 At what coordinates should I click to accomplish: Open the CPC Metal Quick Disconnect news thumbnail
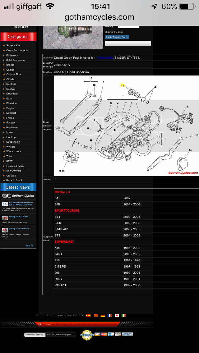[x=5, y=204]
